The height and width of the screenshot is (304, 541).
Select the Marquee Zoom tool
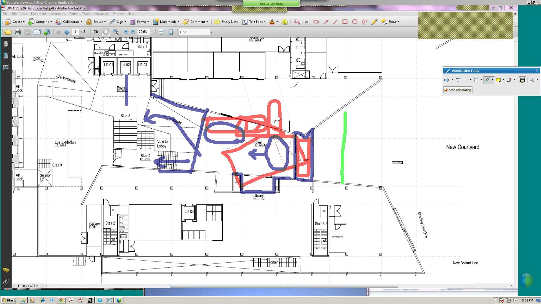[116, 32]
